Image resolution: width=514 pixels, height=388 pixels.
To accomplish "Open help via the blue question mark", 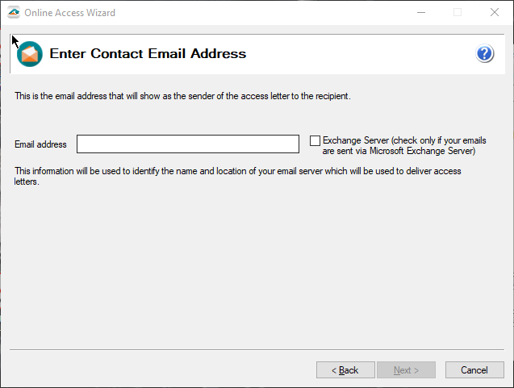I will click(x=484, y=54).
